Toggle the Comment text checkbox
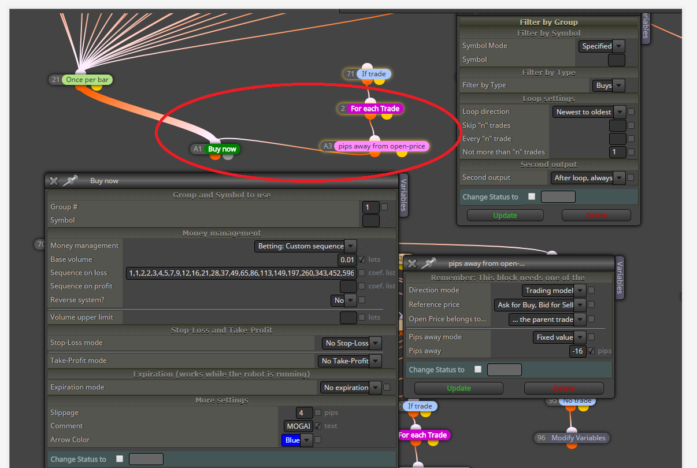 (318, 426)
